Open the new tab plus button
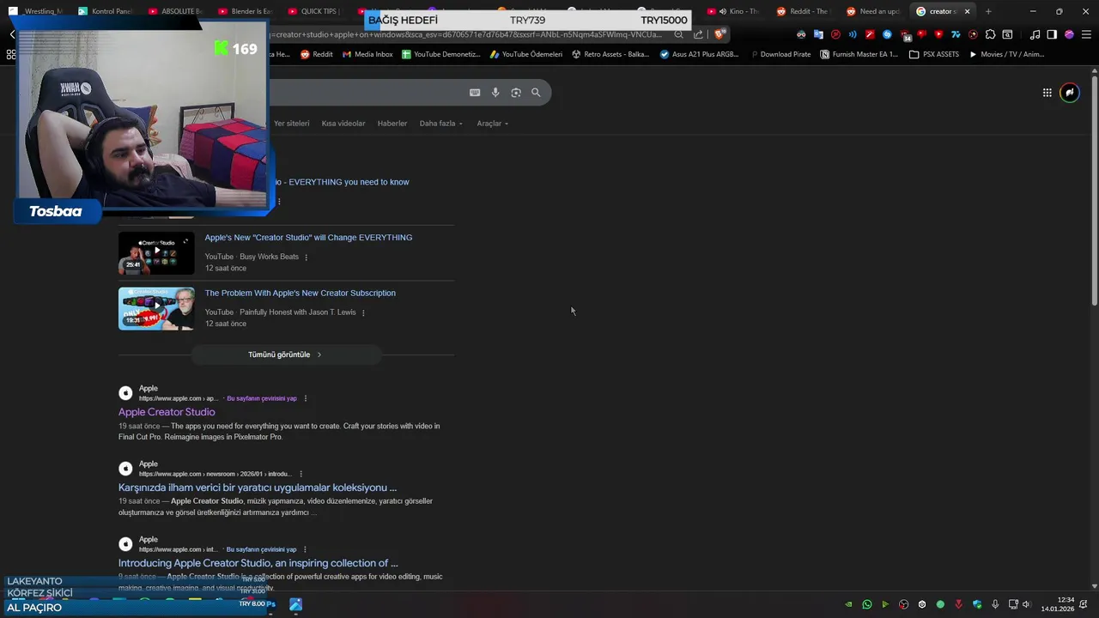The image size is (1099, 618). click(988, 11)
